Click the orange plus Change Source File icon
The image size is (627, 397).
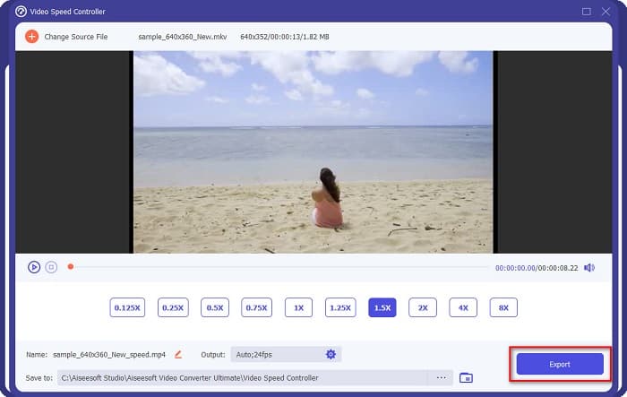(x=31, y=37)
